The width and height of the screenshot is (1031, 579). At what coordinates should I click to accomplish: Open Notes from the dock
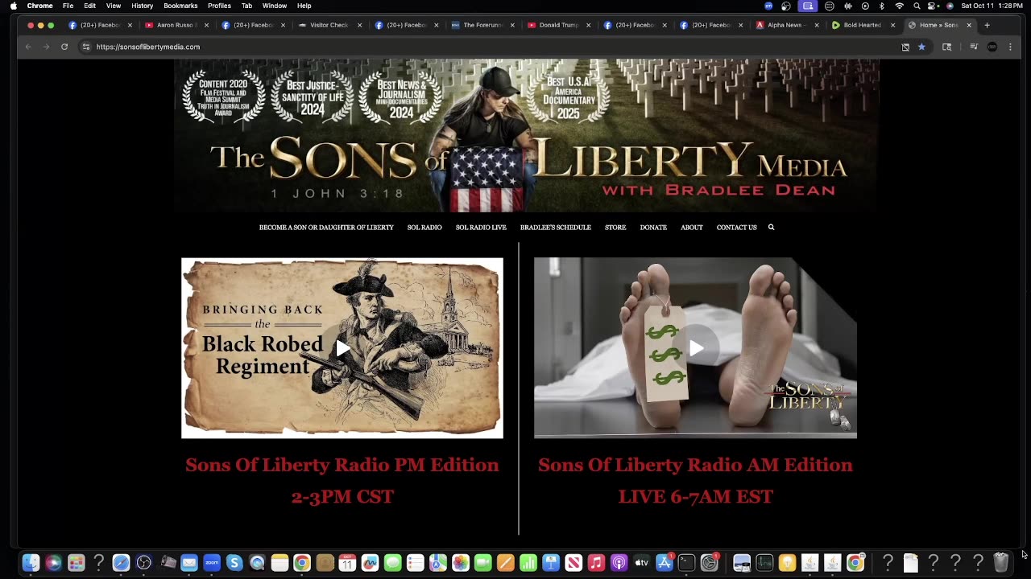coord(279,563)
